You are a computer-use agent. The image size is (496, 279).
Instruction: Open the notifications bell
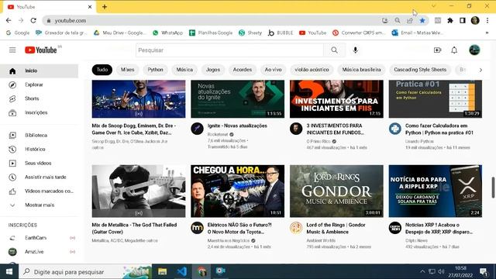tap(454, 50)
